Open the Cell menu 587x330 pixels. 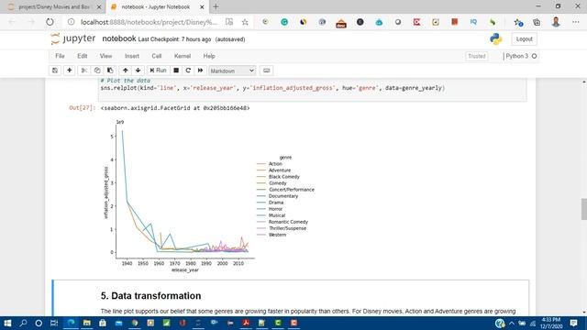pyautogui.click(x=157, y=56)
